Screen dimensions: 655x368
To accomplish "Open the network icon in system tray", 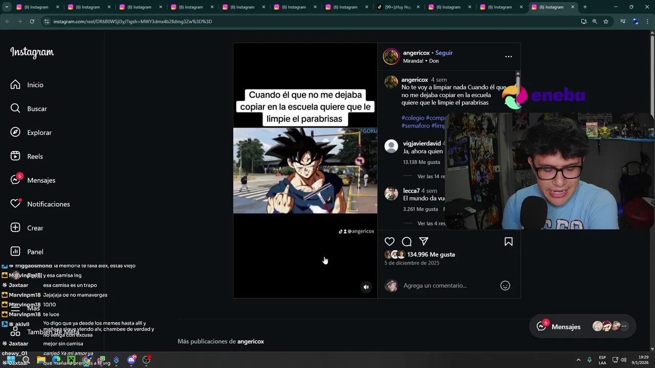I will coord(615,360).
